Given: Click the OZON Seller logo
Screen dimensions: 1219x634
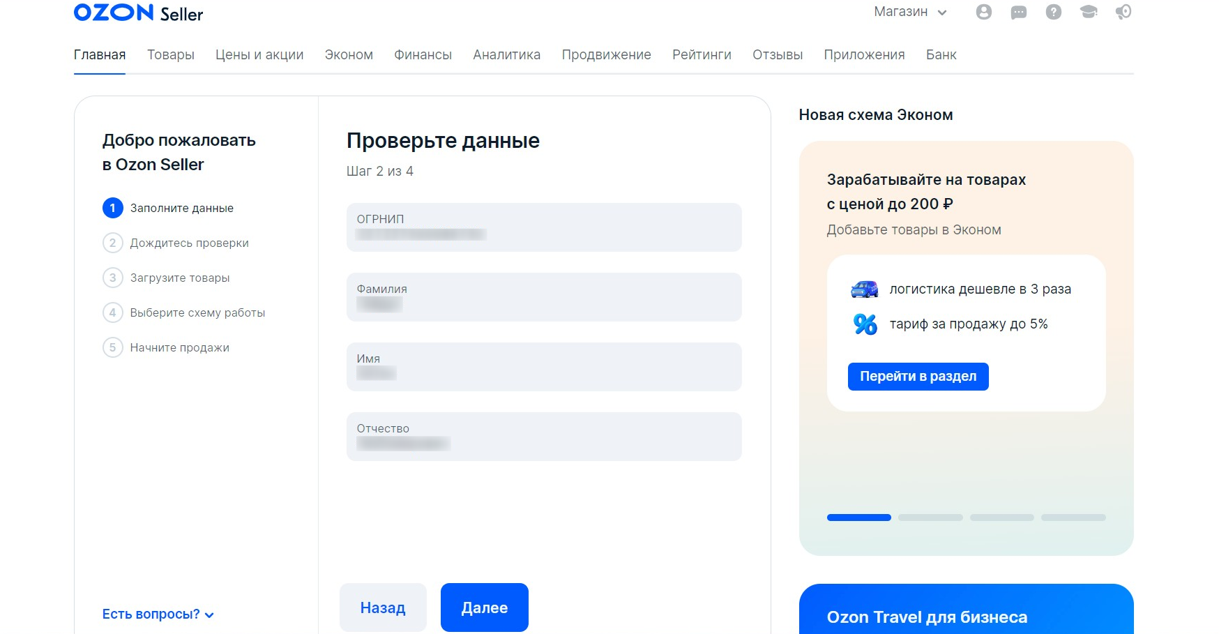Looking at the screenshot, I should 138,13.
